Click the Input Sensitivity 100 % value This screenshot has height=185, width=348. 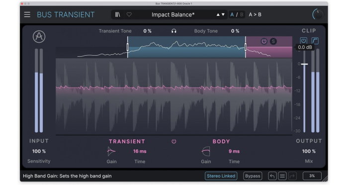[39, 151]
